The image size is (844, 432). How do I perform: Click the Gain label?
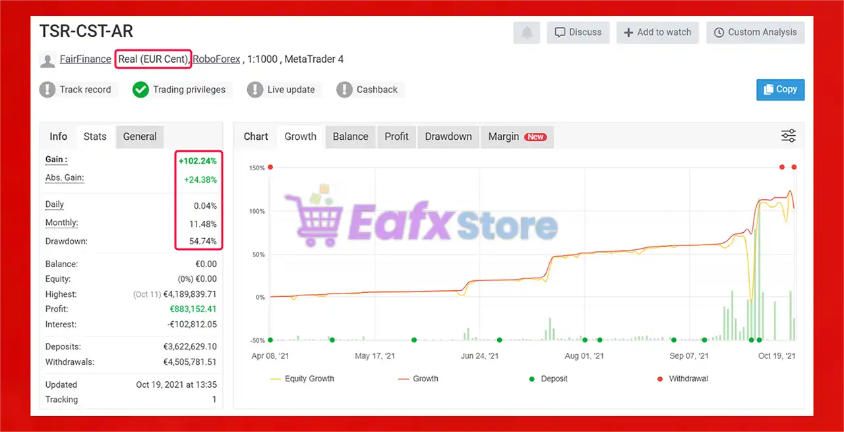[56, 160]
